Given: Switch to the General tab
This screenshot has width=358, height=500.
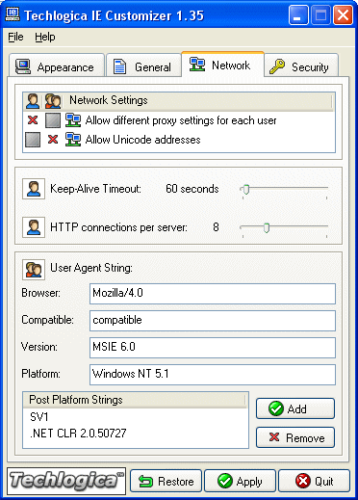Looking at the screenshot, I should [143, 66].
